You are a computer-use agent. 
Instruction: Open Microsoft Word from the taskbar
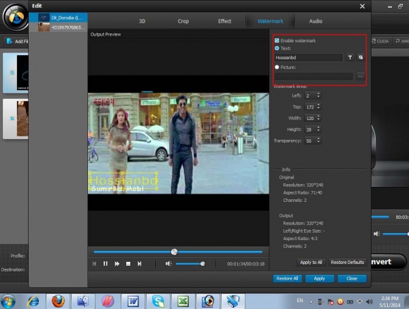[x=133, y=299]
